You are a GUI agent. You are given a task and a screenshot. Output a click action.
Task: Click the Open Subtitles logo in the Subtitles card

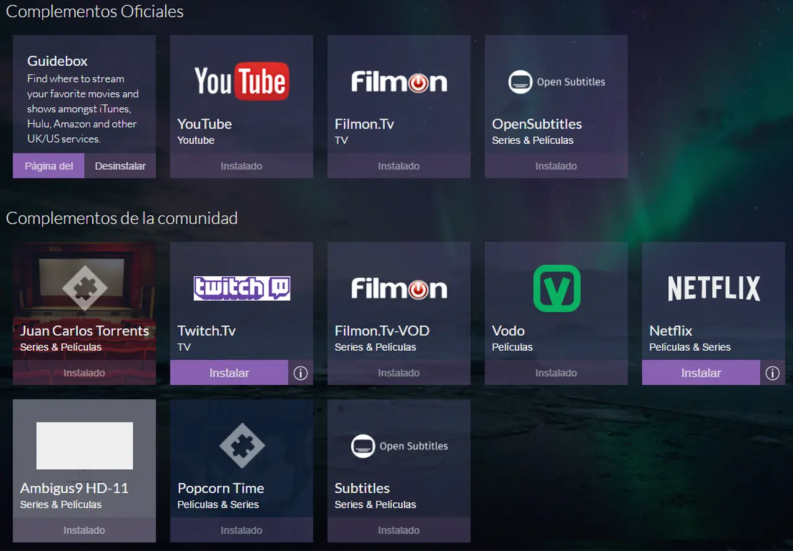pos(399,446)
